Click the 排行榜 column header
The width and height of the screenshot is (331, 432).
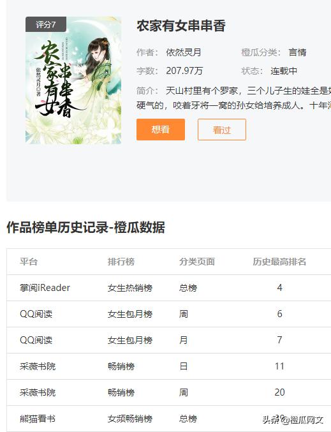[121, 262]
